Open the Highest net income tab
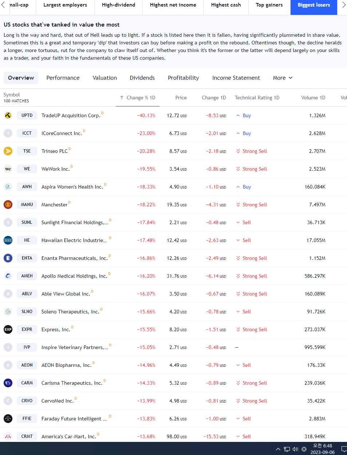 tap(173, 5)
